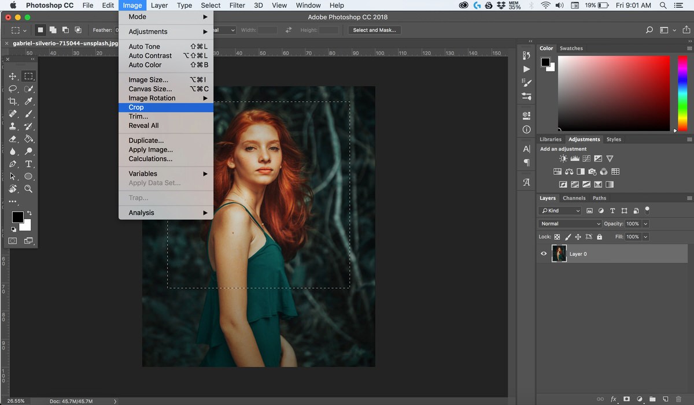This screenshot has height=405, width=694.
Task: Add a Curves adjustment
Action: (586, 158)
